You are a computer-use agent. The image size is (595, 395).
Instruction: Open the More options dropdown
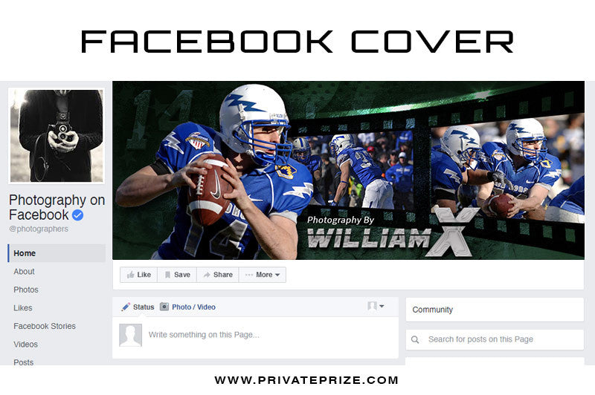tap(263, 275)
